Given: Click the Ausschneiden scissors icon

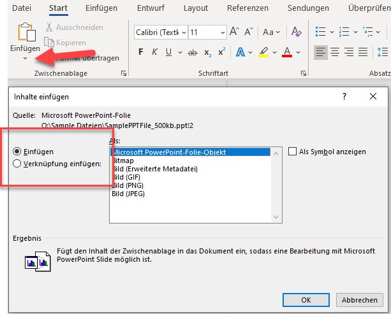Looking at the screenshot, I should click(x=49, y=27).
